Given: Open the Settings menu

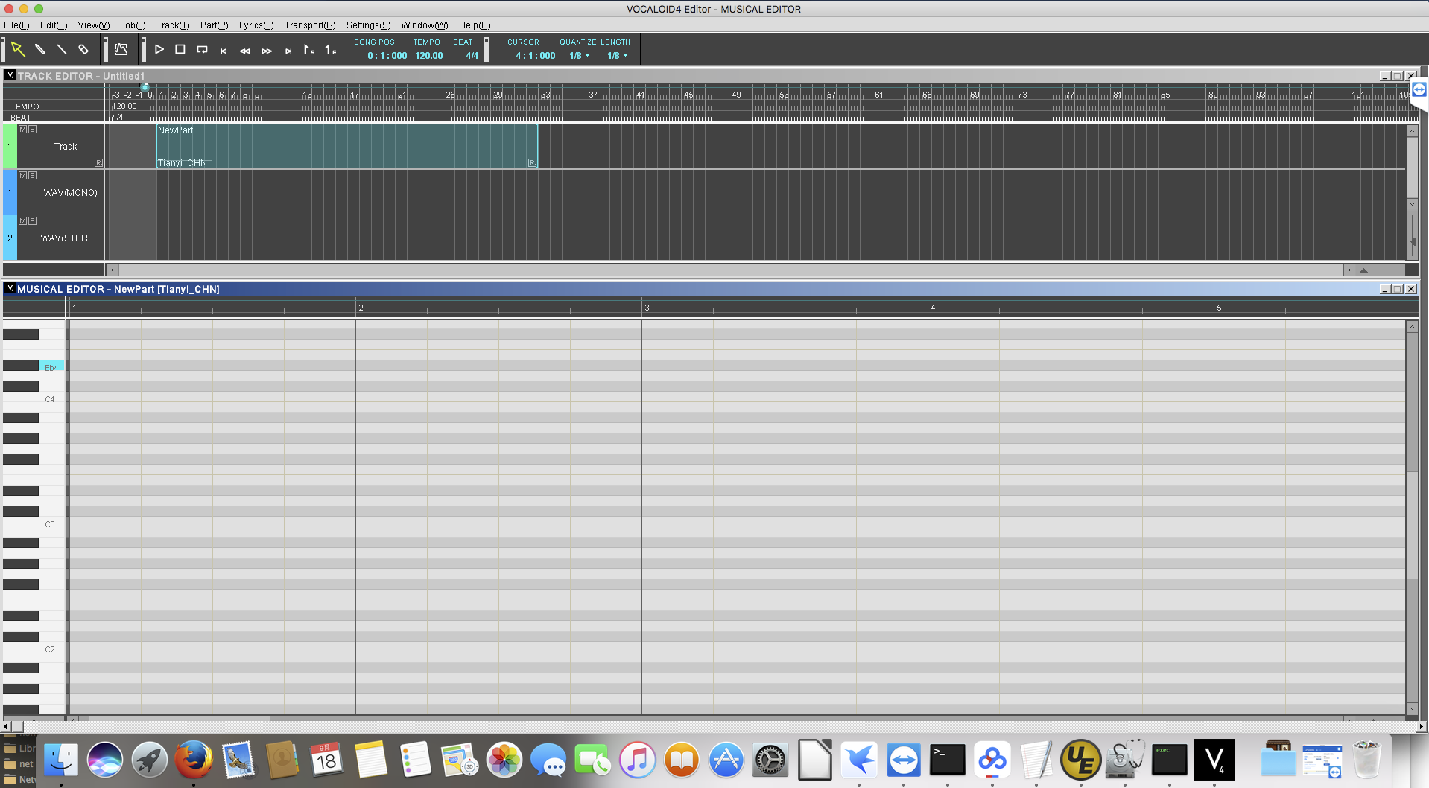Looking at the screenshot, I should coord(368,25).
